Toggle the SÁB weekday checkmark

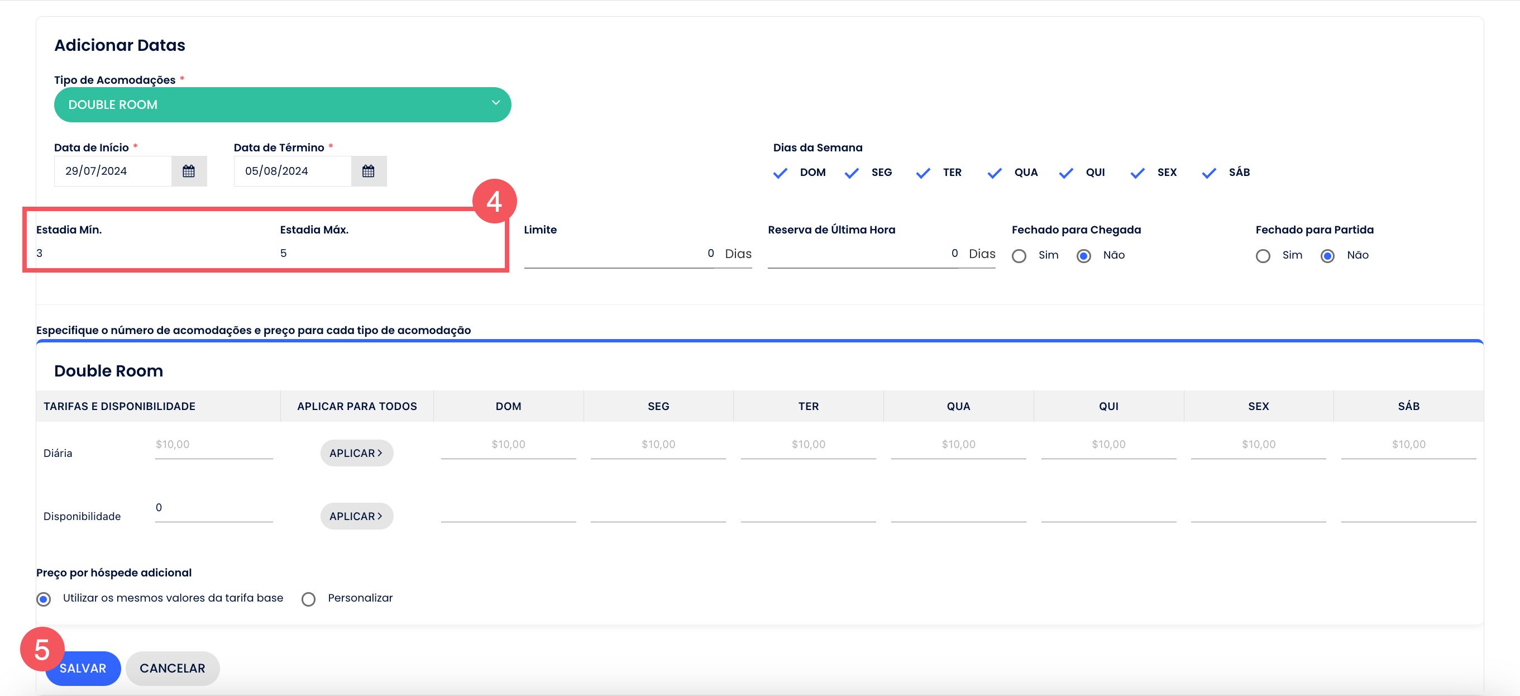tap(1209, 173)
